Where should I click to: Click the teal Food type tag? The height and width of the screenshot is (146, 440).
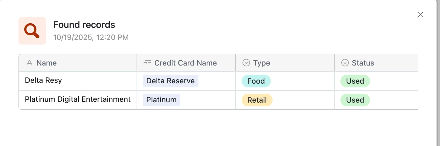point(256,81)
